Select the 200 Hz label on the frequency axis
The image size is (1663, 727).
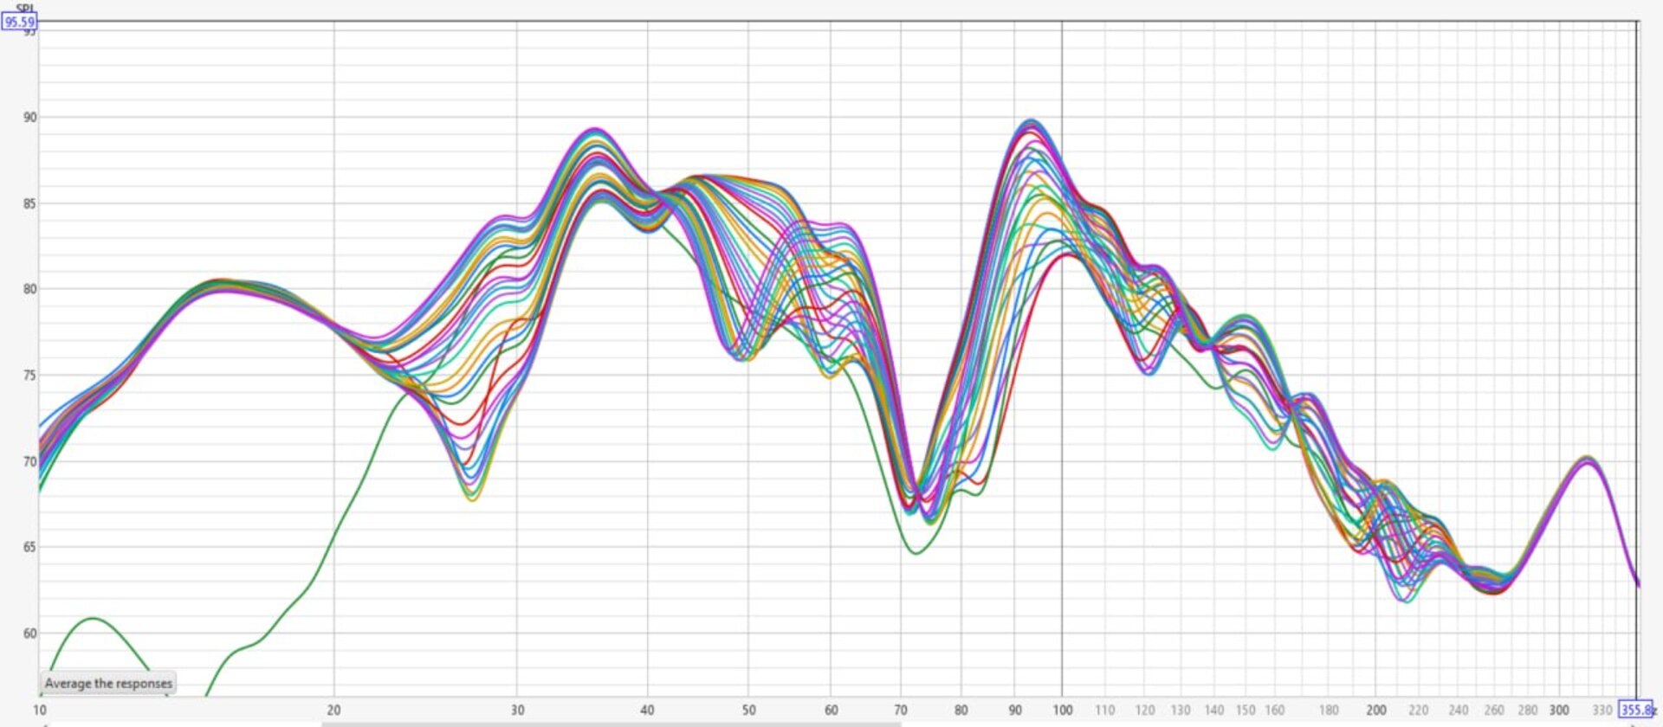tap(1375, 710)
